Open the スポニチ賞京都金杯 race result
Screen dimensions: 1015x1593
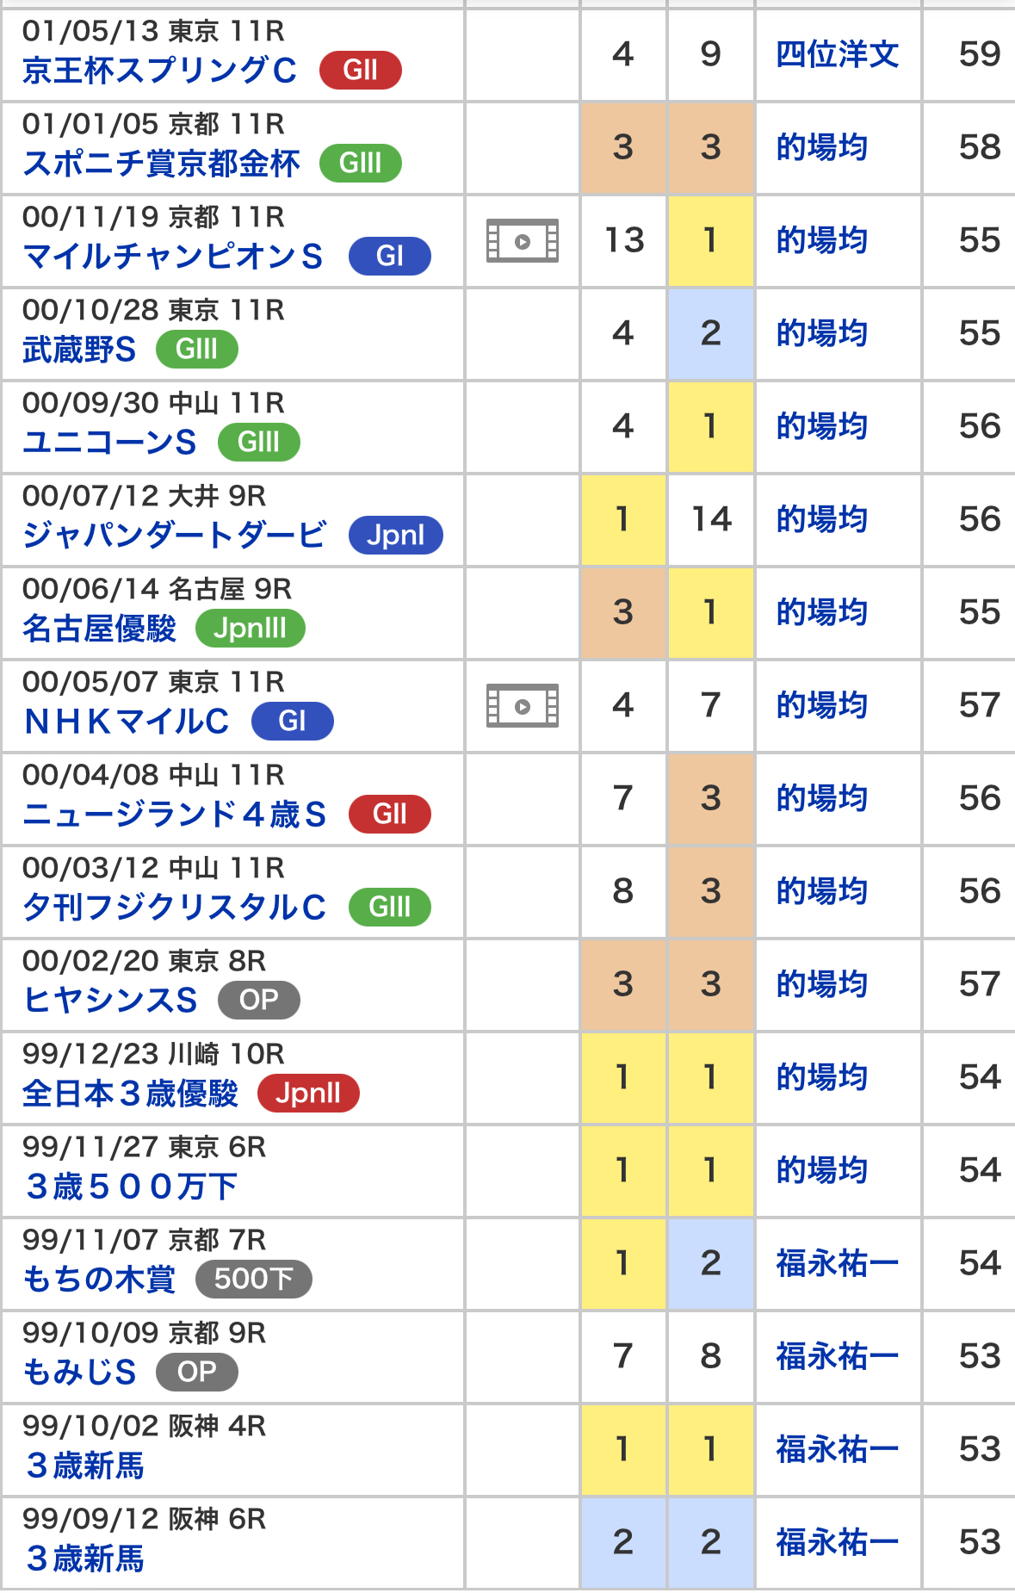[161, 164]
